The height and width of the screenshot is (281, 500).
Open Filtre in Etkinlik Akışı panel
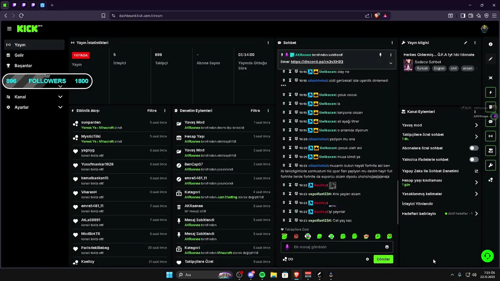(x=152, y=111)
